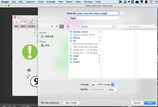Click the Cancel button
This screenshot has width=158, height=107.
(137, 103)
